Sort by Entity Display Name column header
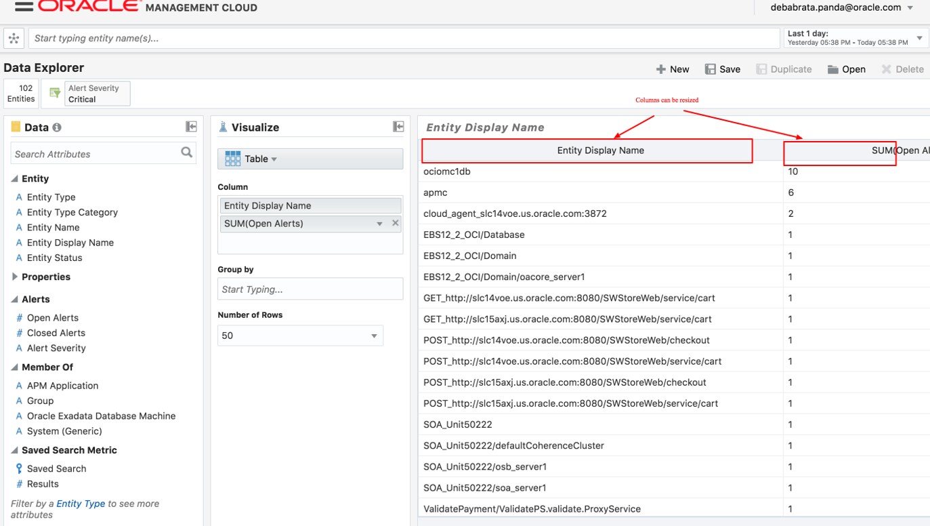The width and height of the screenshot is (930, 526). pos(600,150)
